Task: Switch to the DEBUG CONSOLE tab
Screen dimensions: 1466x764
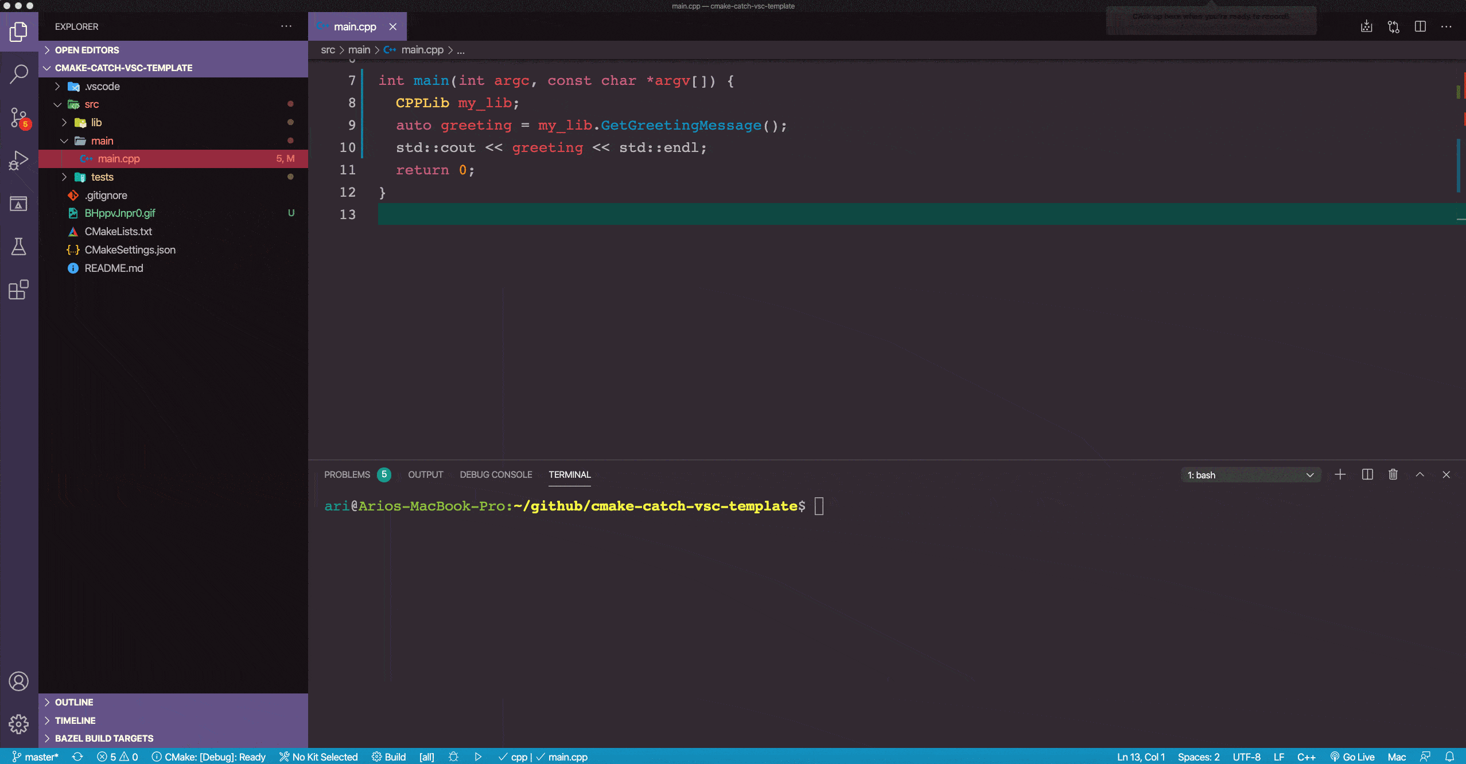Action: coord(496,474)
